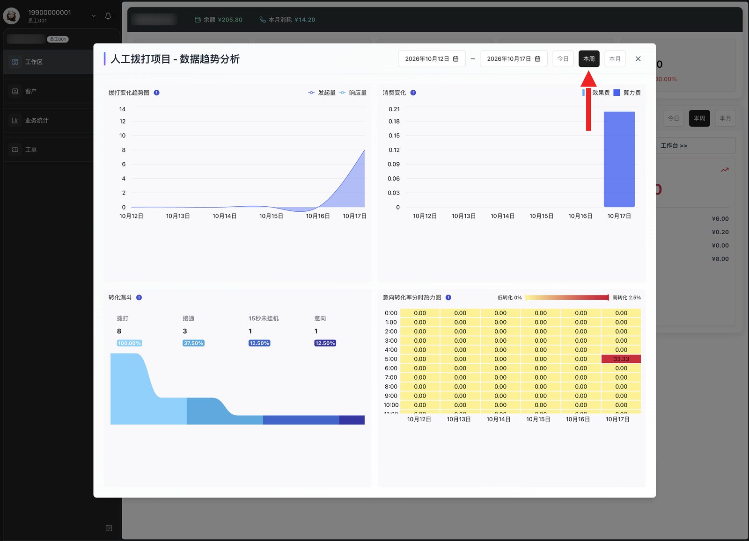The image size is (749, 541).
Task: Open the 客户 menu item
Action: (48, 91)
